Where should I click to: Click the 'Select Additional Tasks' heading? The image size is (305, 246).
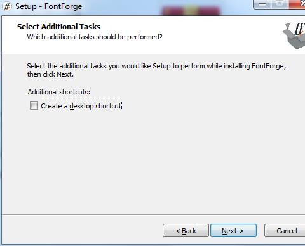[58, 27]
